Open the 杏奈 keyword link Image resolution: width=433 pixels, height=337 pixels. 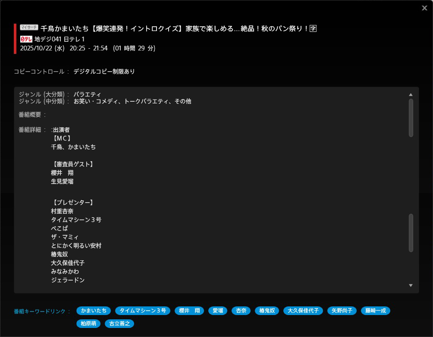pyautogui.click(x=241, y=311)
